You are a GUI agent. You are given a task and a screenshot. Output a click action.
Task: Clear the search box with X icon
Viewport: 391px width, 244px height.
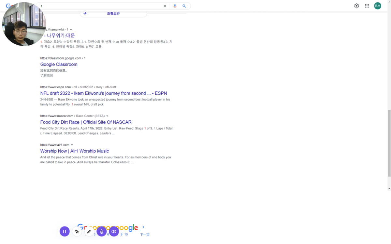(165, 6)
